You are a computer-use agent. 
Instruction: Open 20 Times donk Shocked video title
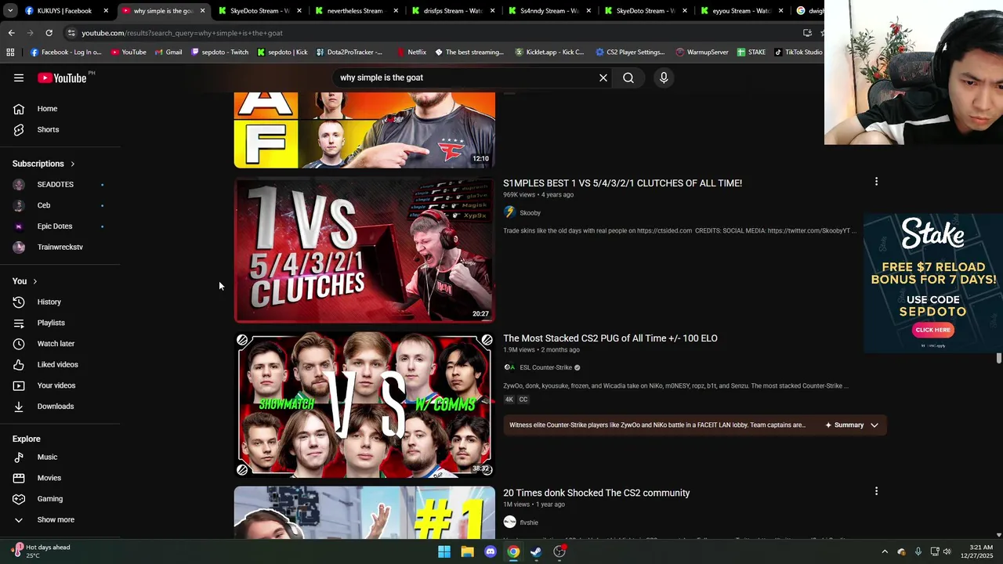point(596,493)
